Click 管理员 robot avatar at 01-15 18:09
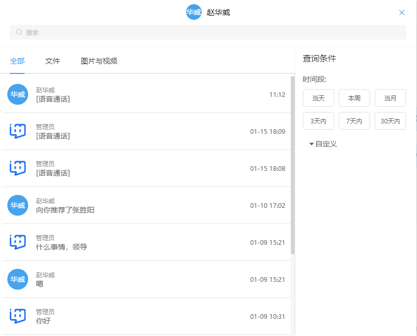 pyautogui.click(x=18, y=131)
